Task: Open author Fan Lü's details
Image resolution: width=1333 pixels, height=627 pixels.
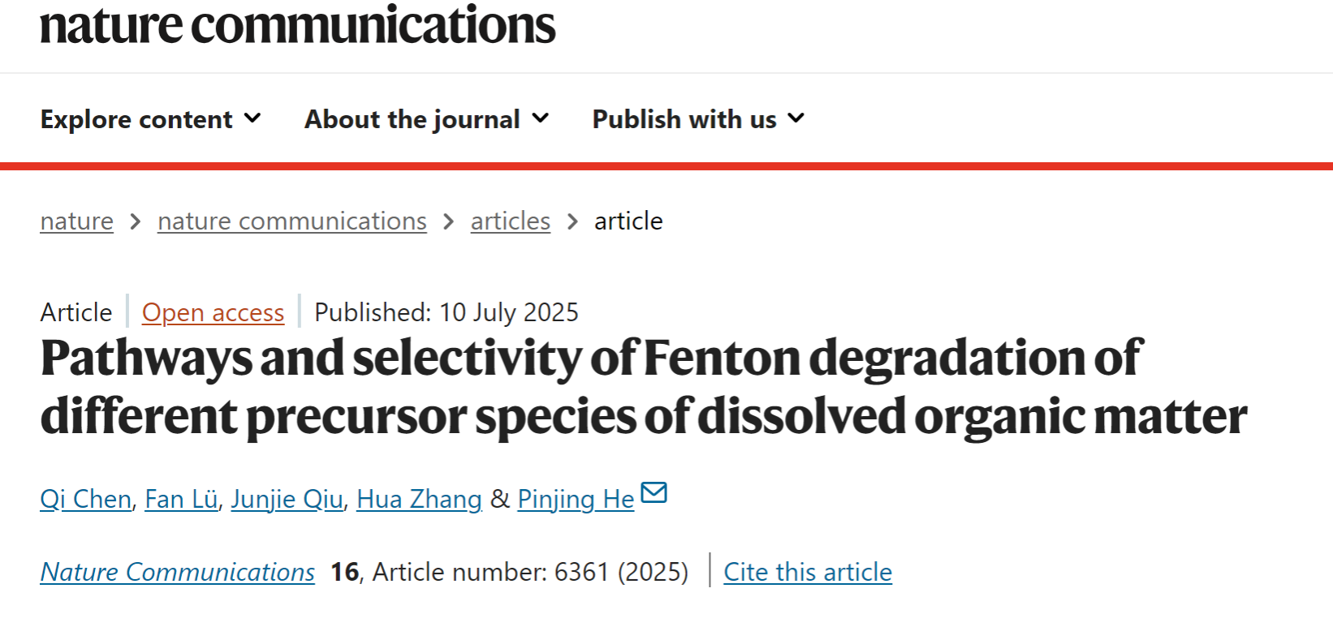Action: point(181,499)
